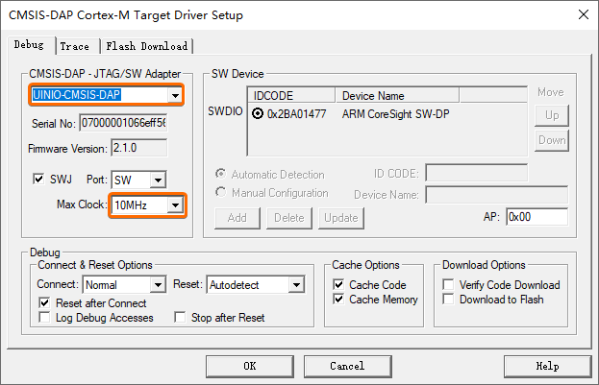The height and width of the screenshot is (385, 599).
Task: Enable Stop after Reset checkbox
Action: point(180,317)
